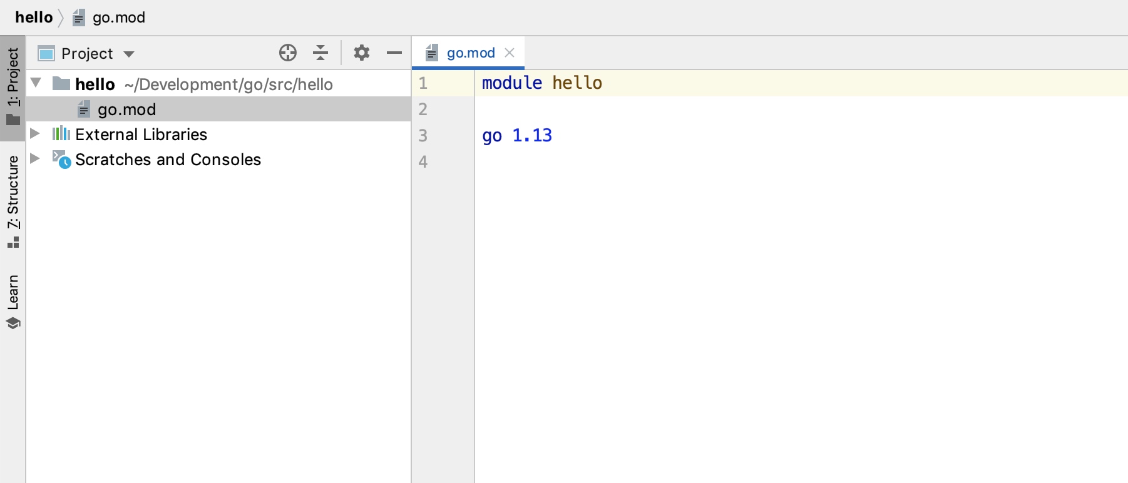
Task: Select the hello root folder row
Action: 218,84
